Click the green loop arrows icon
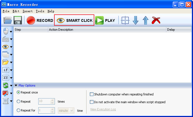193x117 pixels. 6,85
